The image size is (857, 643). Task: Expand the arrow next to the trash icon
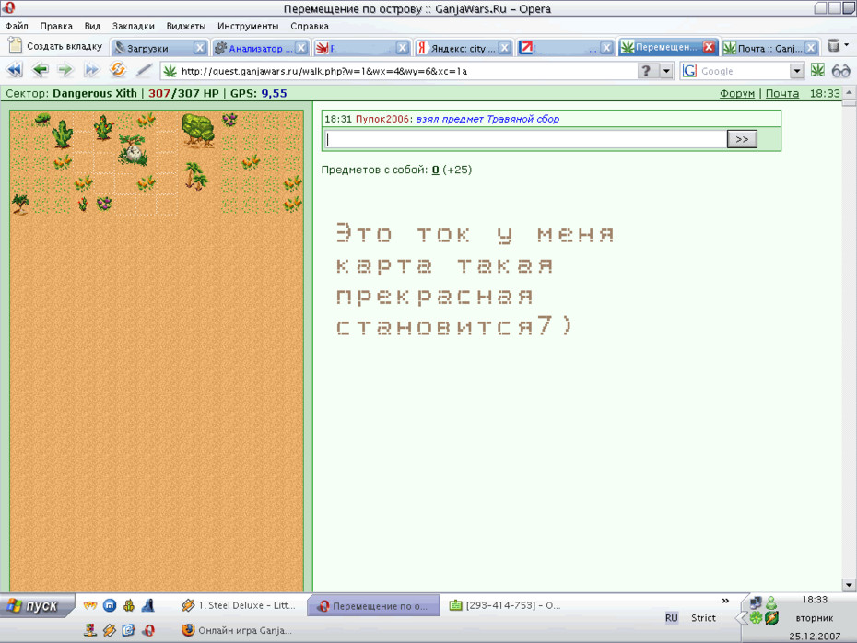tap(847, 45)
